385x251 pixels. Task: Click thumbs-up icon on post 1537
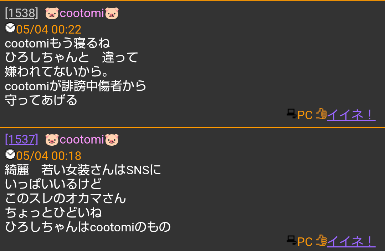pyautogui.click(x=321, y=240)
